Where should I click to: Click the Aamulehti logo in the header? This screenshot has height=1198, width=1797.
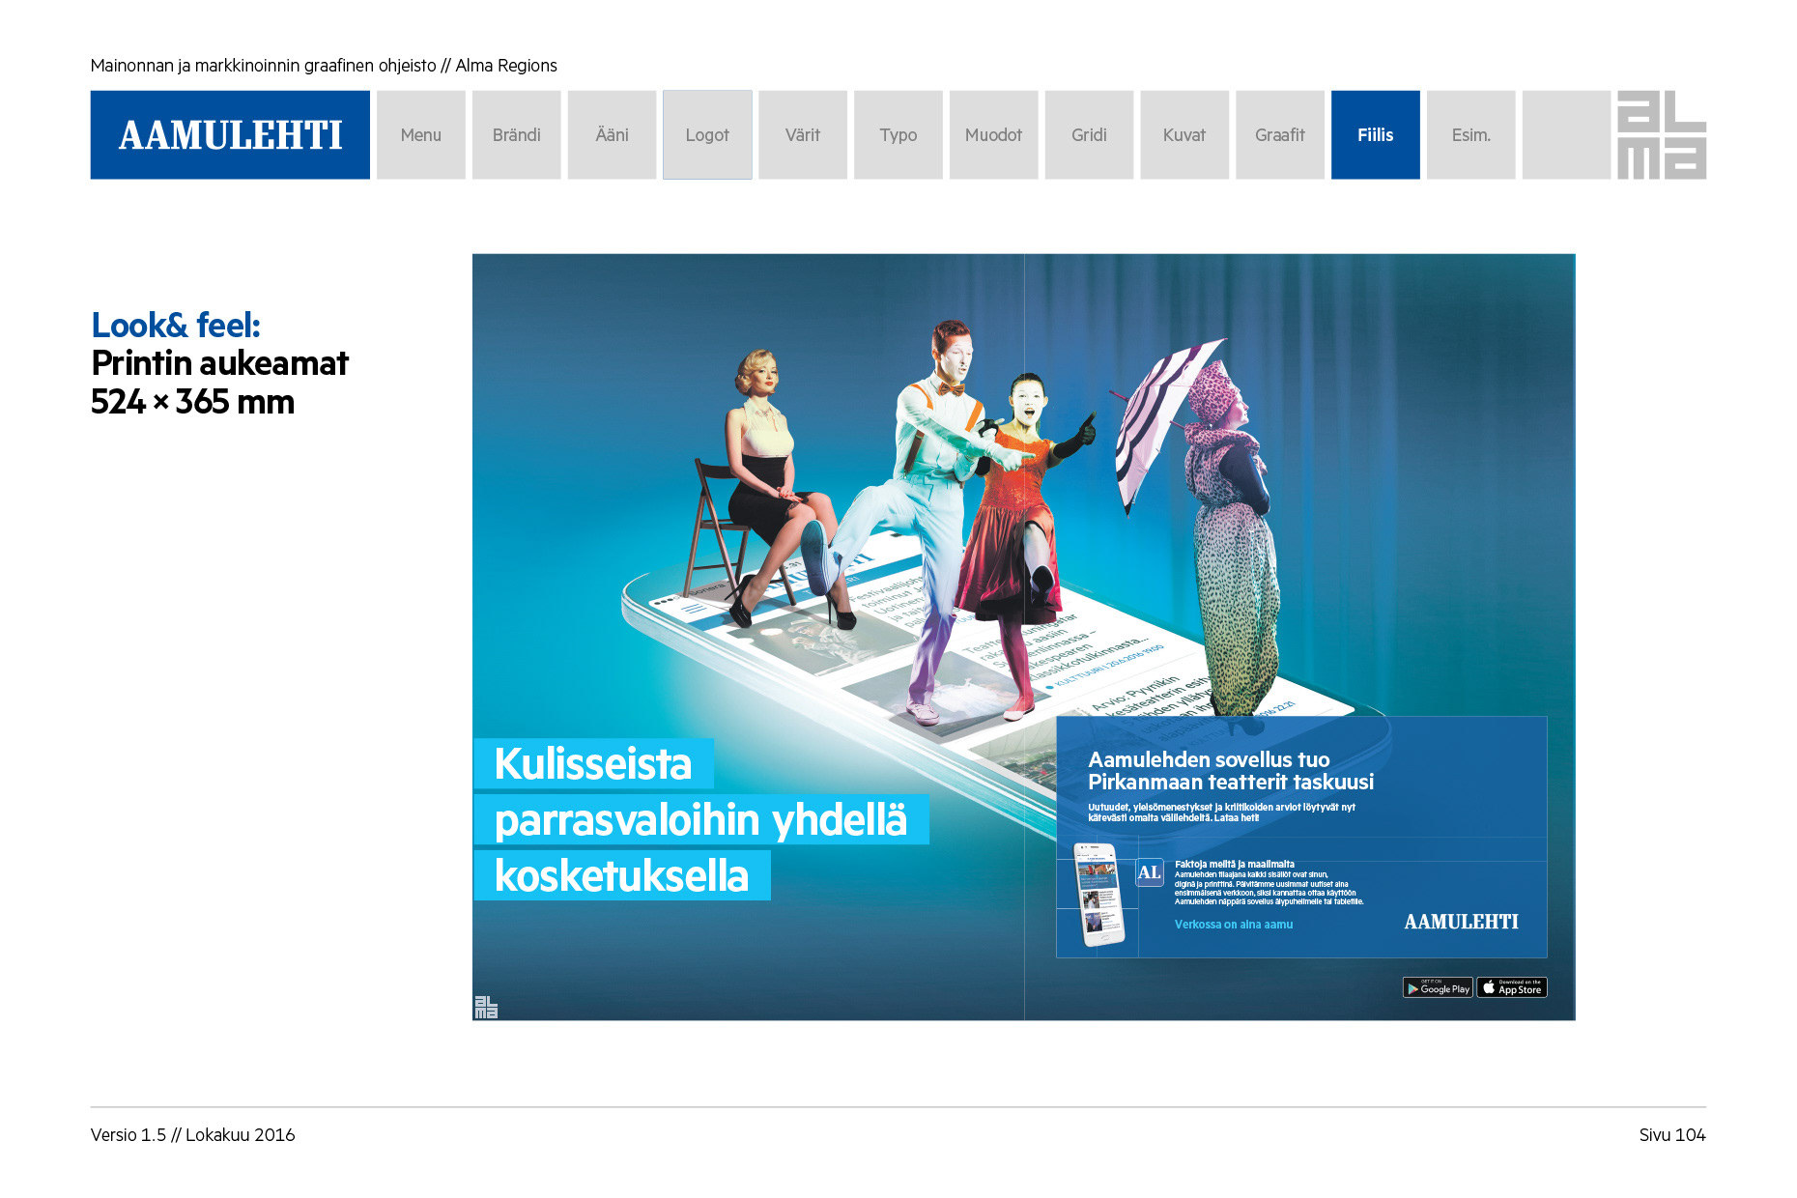(230, 135)
